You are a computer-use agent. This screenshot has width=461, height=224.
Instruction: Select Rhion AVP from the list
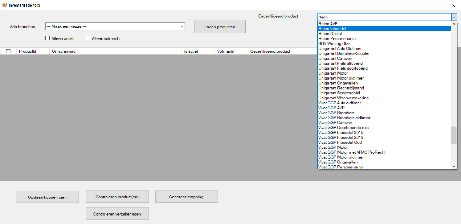384,24
